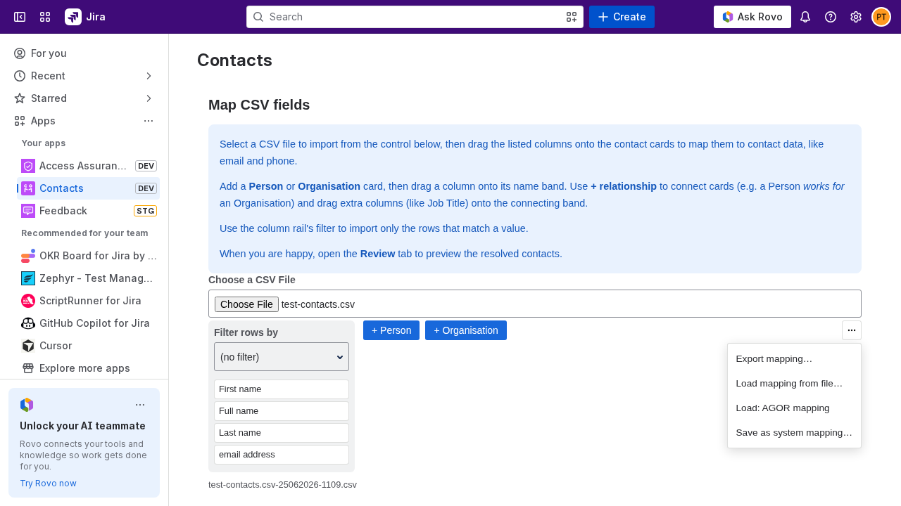Open the app switcher grid icon
Viewport: 901px width, 506px height.
tap(45, 17)
